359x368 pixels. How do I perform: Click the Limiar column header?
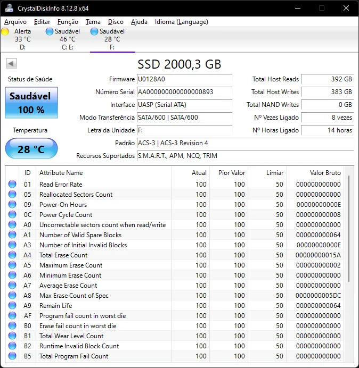267,173
